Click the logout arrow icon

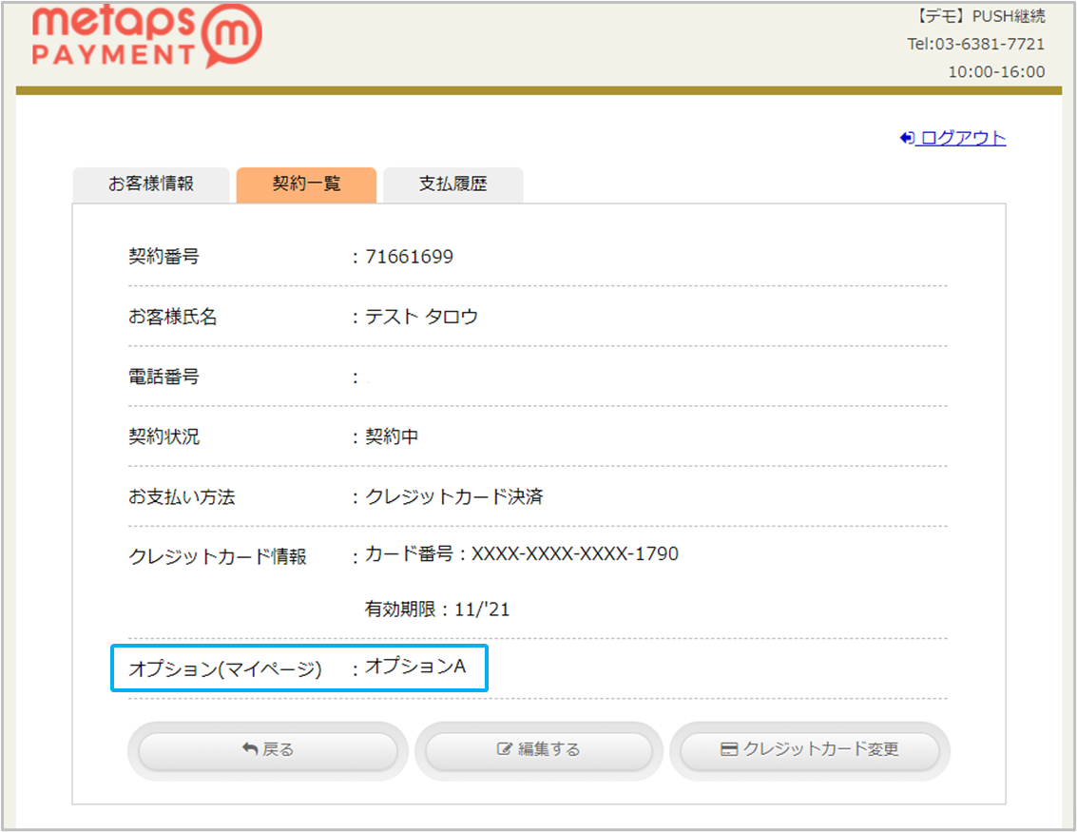click(907, 138)
